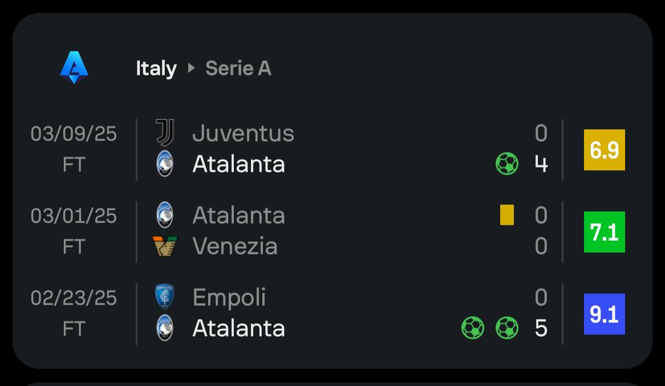The height and width of the screenshot is (386, 665).
Task: Click the yellow card icon
Action: [x=507, y=215]
